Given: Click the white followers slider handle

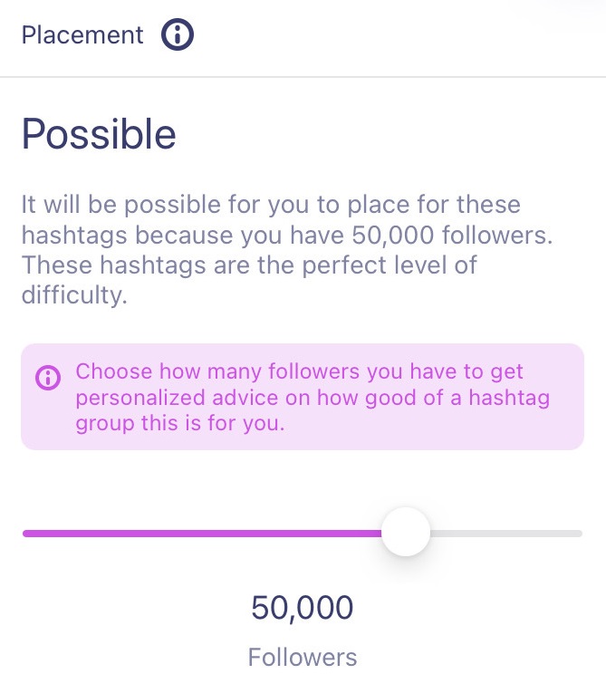Looking at the screenshot, I should (x=405, y=533).
